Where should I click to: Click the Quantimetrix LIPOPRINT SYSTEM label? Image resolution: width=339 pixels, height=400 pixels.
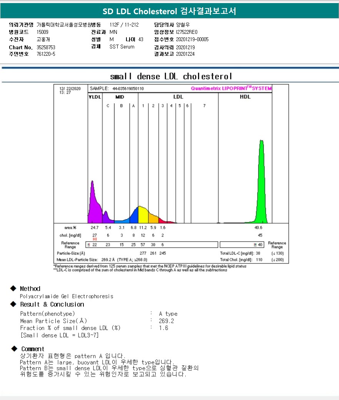231,88
